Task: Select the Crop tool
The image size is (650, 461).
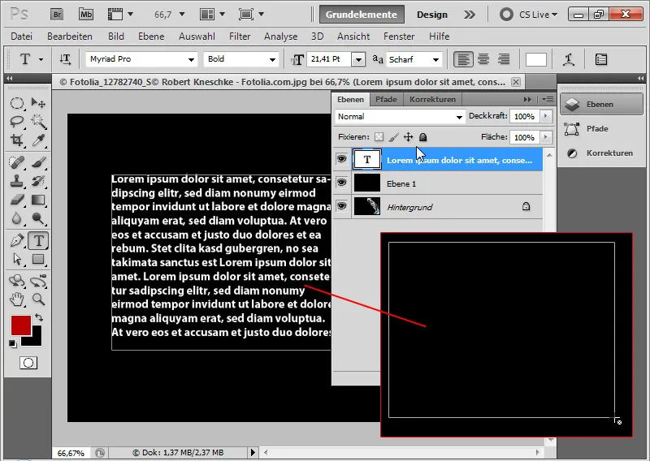Action: tap(17, 140)
